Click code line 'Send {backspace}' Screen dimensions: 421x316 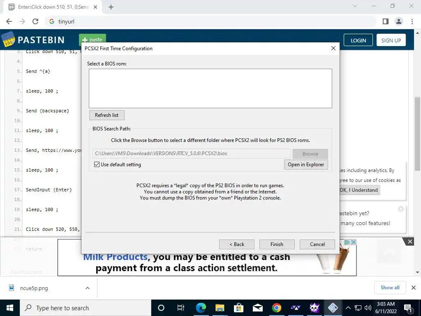pyautogui.click(x=48, y=111)
